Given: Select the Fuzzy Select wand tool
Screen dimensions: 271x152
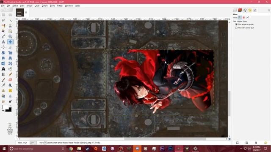Looking at the screenshot, I should click(10, 20).
